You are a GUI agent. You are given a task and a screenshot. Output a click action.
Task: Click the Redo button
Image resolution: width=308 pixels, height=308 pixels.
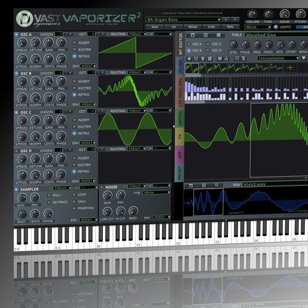(230, 26)
